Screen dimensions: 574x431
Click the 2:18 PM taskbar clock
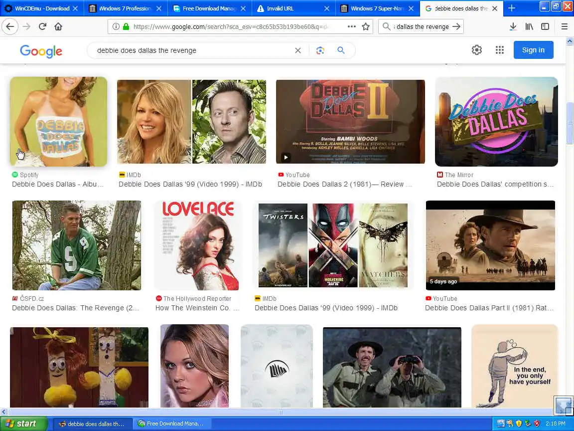coord(556,424)
